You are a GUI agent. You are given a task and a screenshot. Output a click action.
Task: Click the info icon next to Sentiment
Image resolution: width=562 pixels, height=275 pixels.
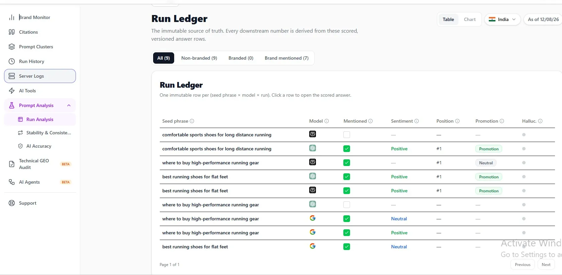pyautogui.click(x=417, y=121)
